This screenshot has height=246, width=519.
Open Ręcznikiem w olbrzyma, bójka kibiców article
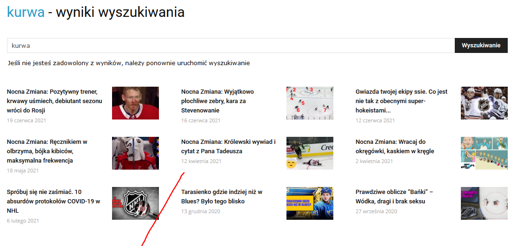point(47,151)
